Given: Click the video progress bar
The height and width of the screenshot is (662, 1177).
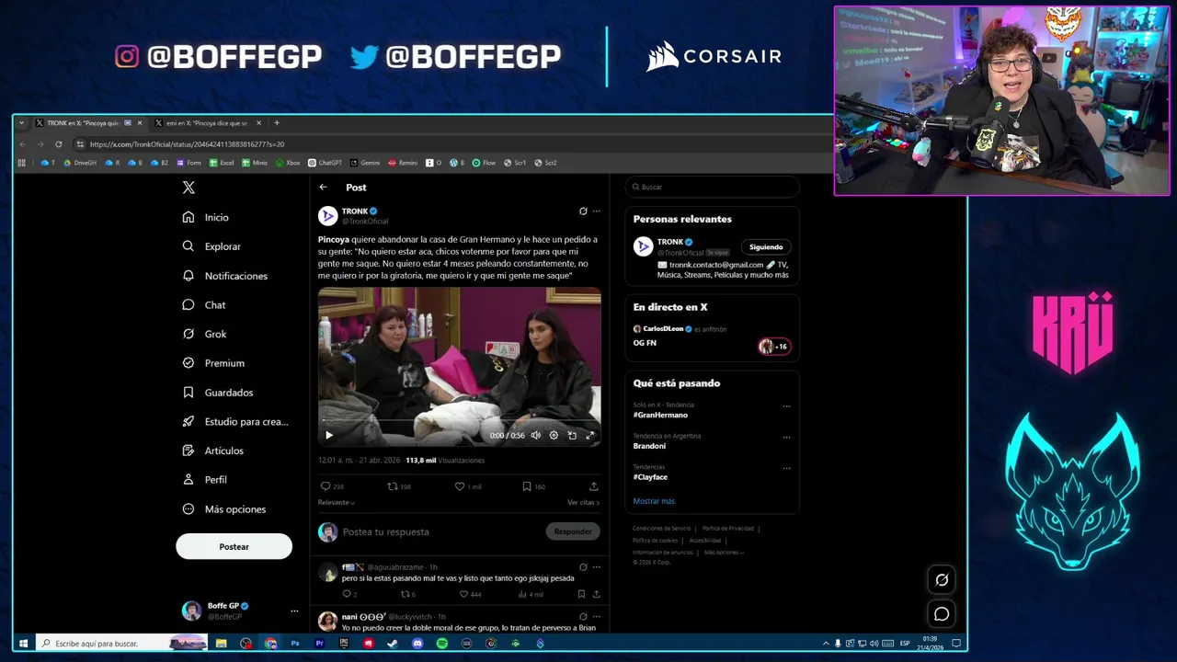Looking at the screenshot, I should 460,422.
